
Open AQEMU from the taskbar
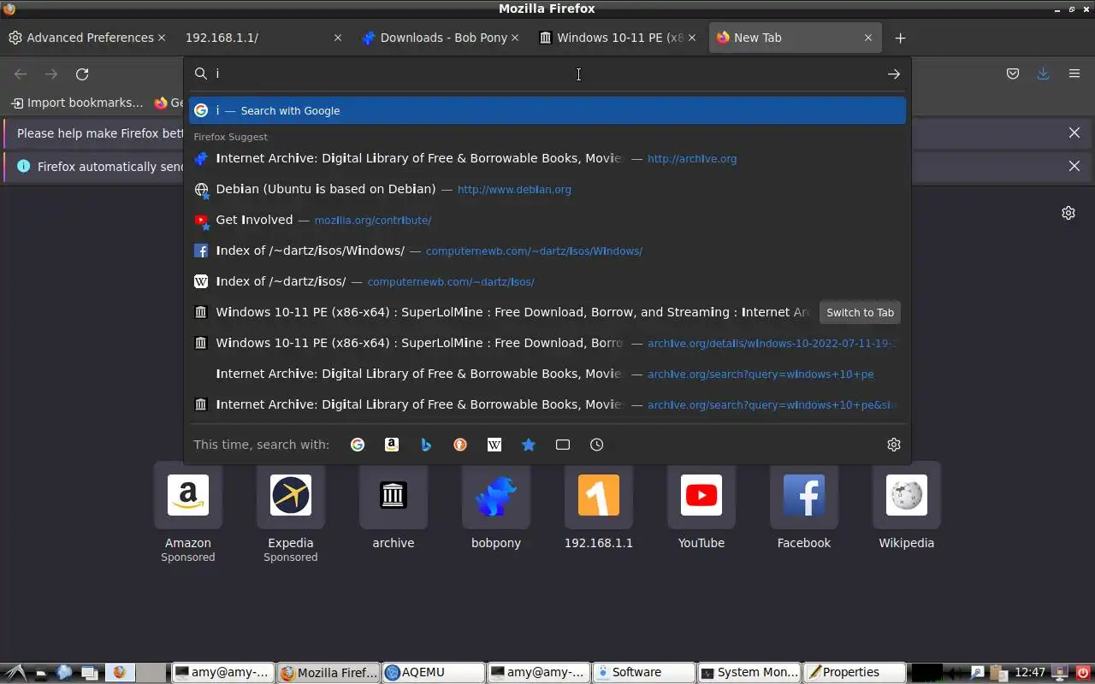click(x=433, y=673)
